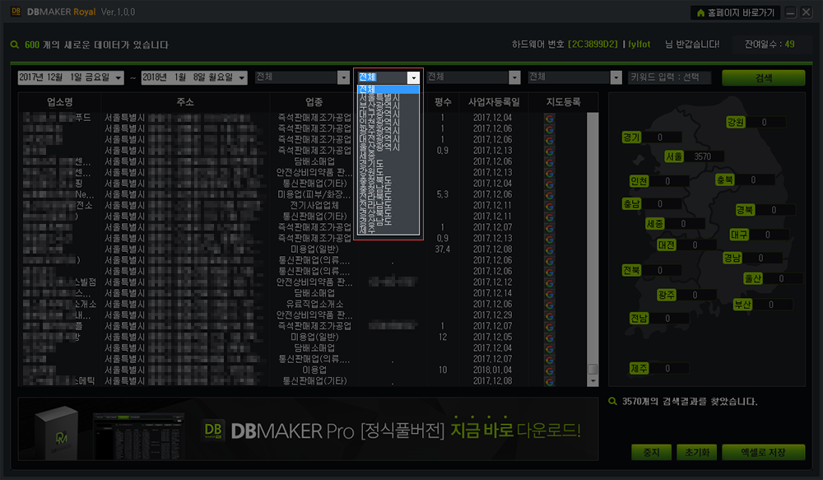Viewport: 823px width, 480px height.
Task: Select the 제주 region on the map
Action: coord(639,369)
